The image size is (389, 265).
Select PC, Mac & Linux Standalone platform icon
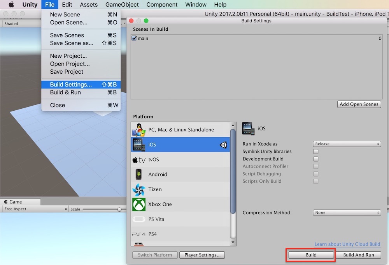[139, 130]
